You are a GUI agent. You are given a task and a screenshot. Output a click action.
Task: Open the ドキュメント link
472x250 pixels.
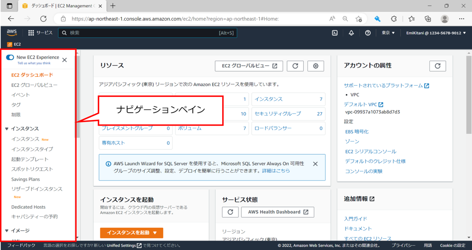pos(358,229)
